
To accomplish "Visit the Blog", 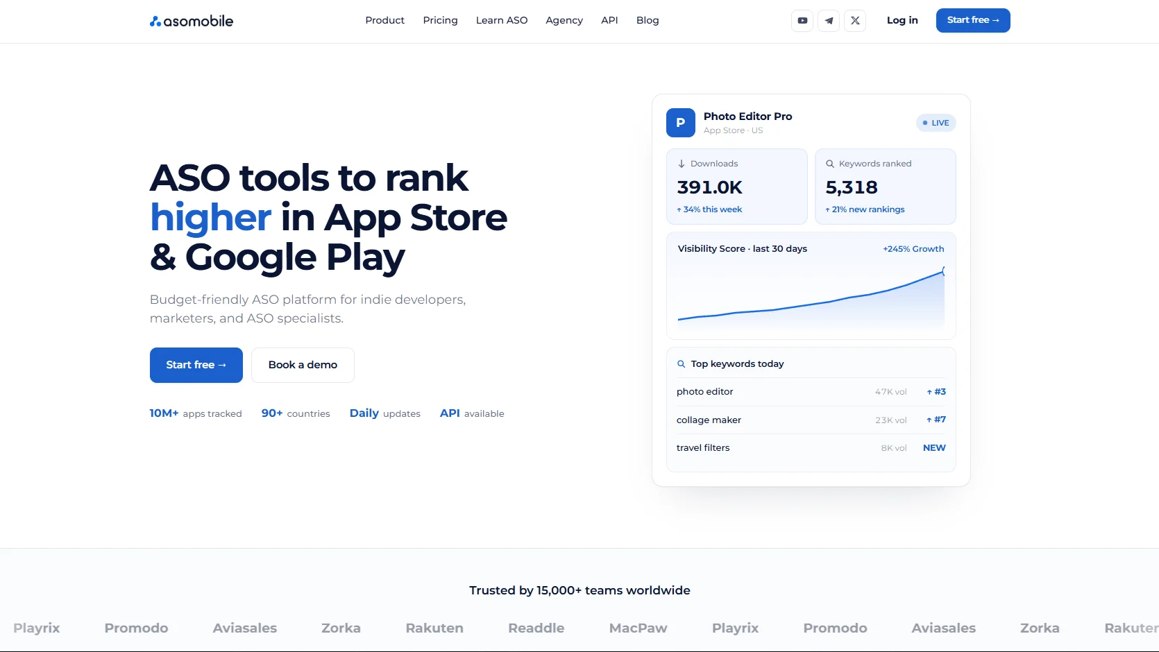I will pos(648,21).
